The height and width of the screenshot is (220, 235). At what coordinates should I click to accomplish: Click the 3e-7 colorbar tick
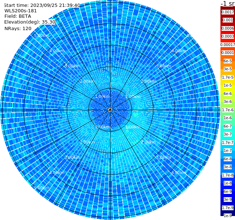(228, 134)
